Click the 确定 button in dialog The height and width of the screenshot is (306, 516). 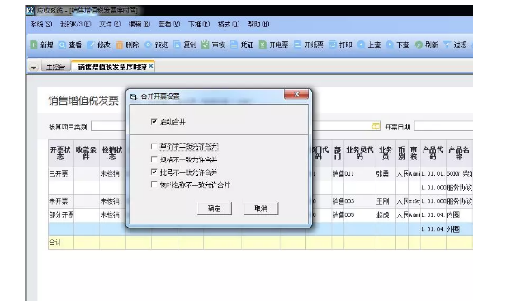[x=215, y=209]
